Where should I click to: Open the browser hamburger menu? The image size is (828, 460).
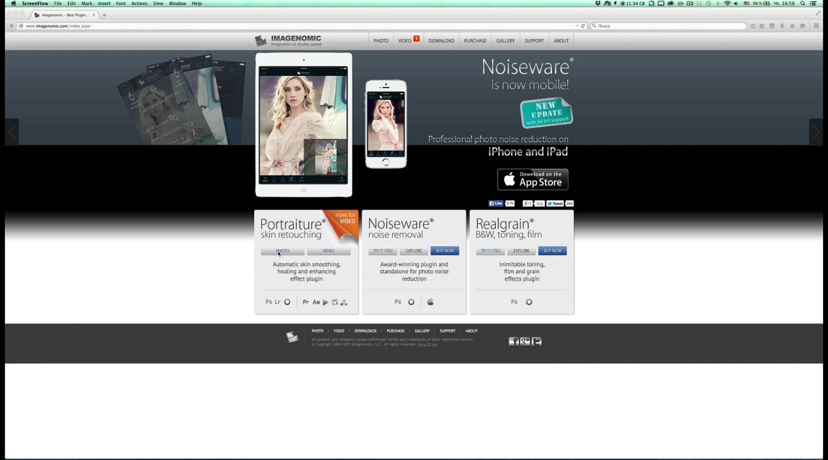pos(816,26)
